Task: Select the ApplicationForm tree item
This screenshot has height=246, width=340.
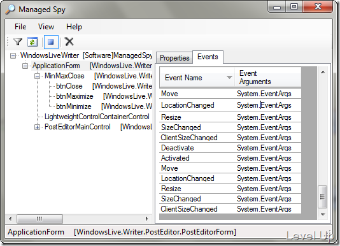Action: click(56, 66)
